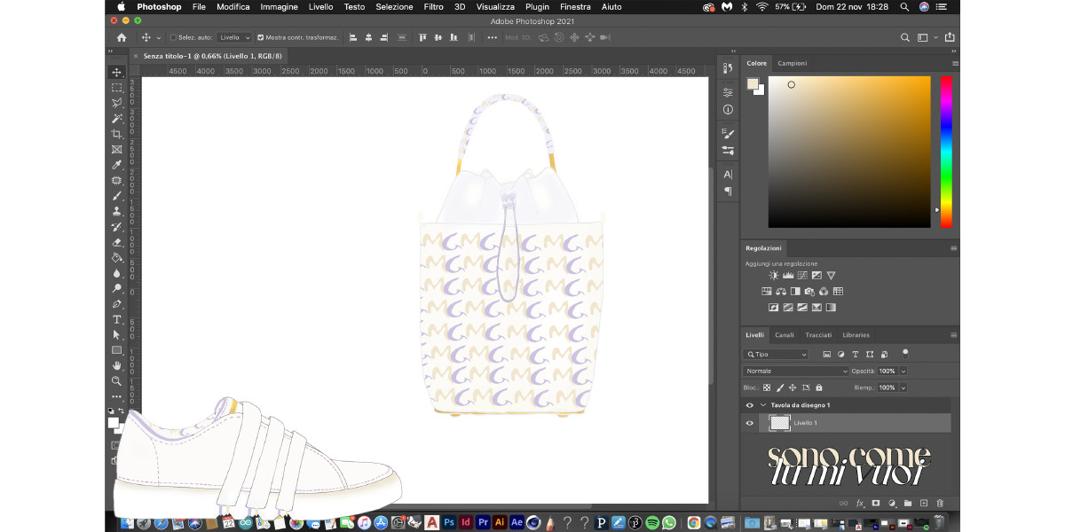Viewport: 1065px width, 532px height.
Task: Toggle pixel layer filter in Layers panel
Action: click(826, 355)
